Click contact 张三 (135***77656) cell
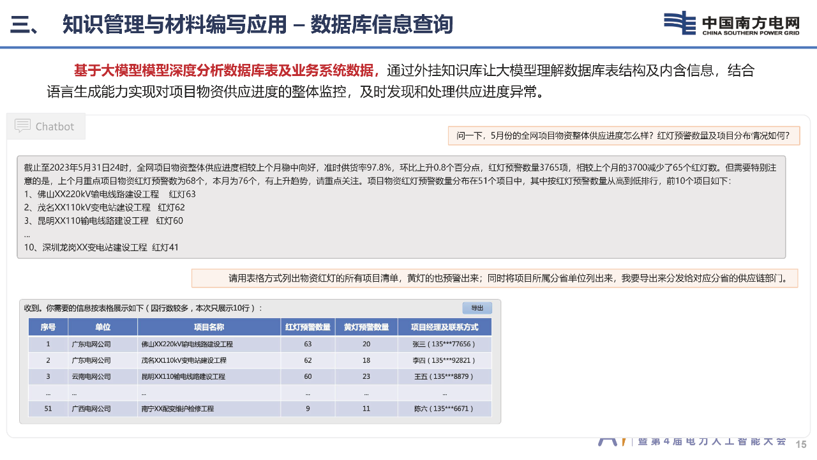This screenshot has height=460, width=817. [444, 344]
